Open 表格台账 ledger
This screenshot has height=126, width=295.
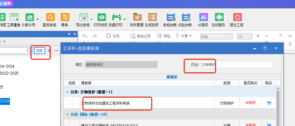pyautogui.click(x=169, y=20)
